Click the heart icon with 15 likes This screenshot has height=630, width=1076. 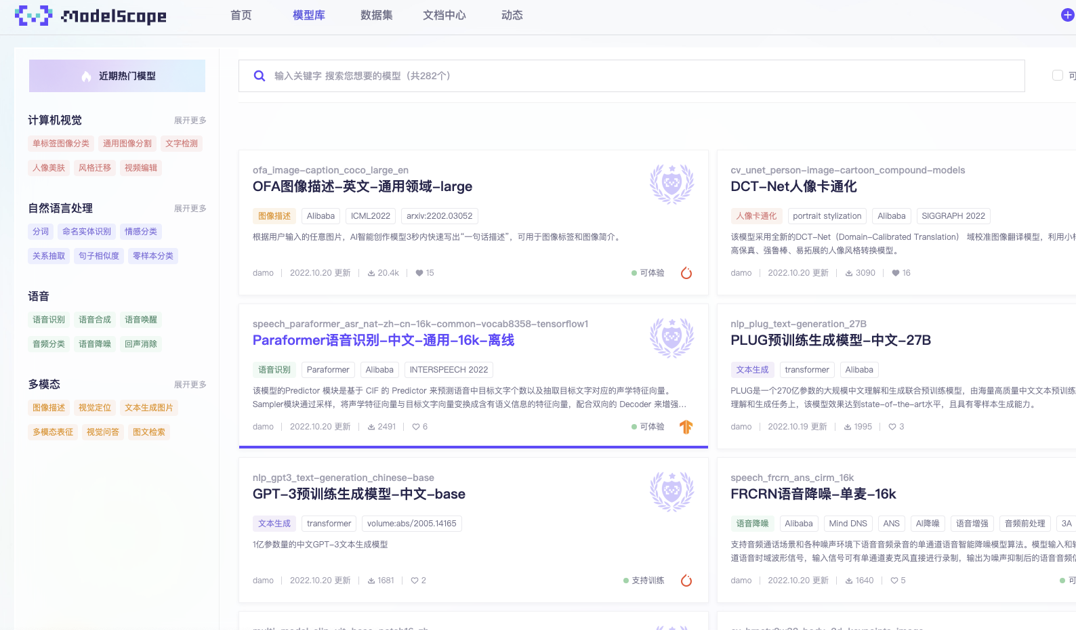[x=419, y=273]
